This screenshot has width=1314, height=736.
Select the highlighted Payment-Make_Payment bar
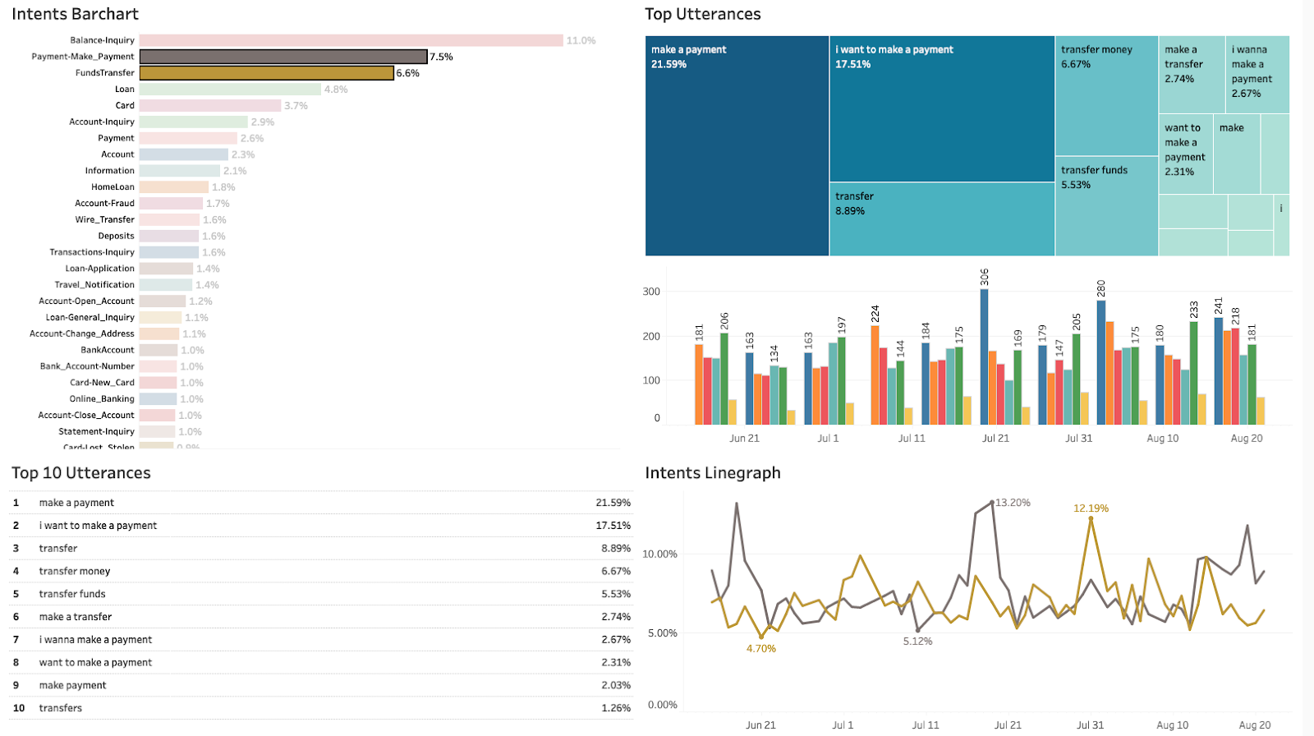[x=283, y=57]
